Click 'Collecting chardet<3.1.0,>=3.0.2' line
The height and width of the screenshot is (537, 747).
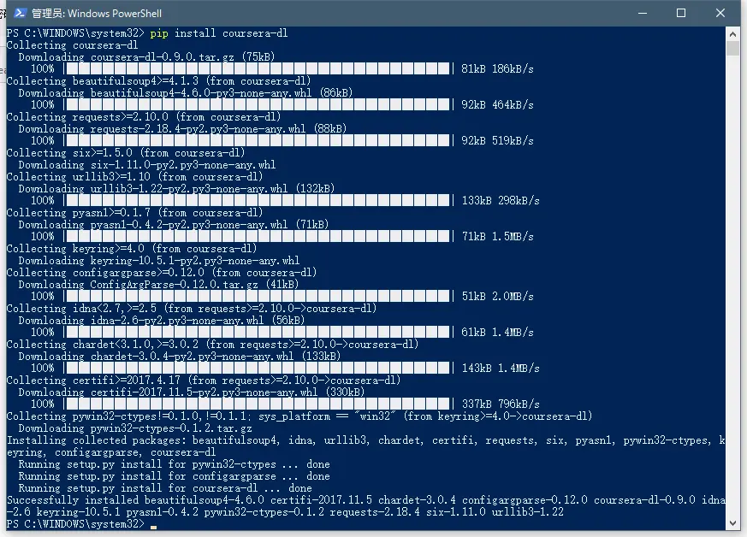click(x=212, y=345)
